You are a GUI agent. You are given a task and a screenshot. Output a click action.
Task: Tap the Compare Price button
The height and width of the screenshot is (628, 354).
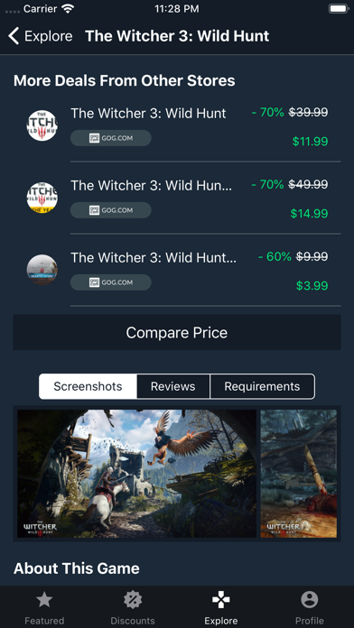pyautogui.click(x=177, y=332)
